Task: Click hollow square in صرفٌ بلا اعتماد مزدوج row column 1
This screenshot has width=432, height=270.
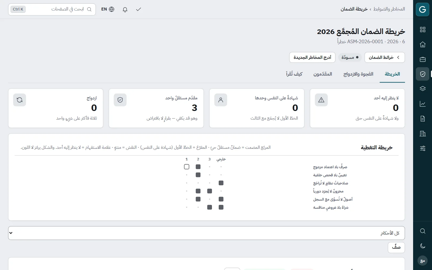Action: [187, 167]
